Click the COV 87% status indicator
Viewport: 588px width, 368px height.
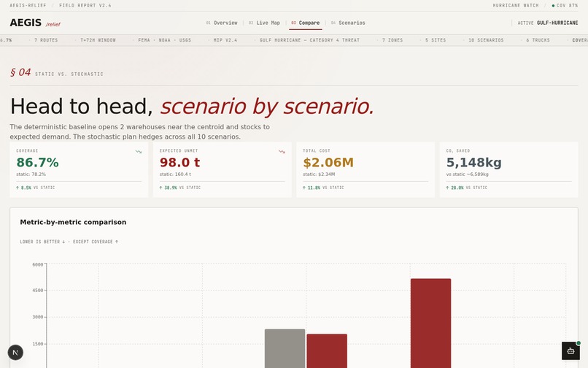pos(565,6)
